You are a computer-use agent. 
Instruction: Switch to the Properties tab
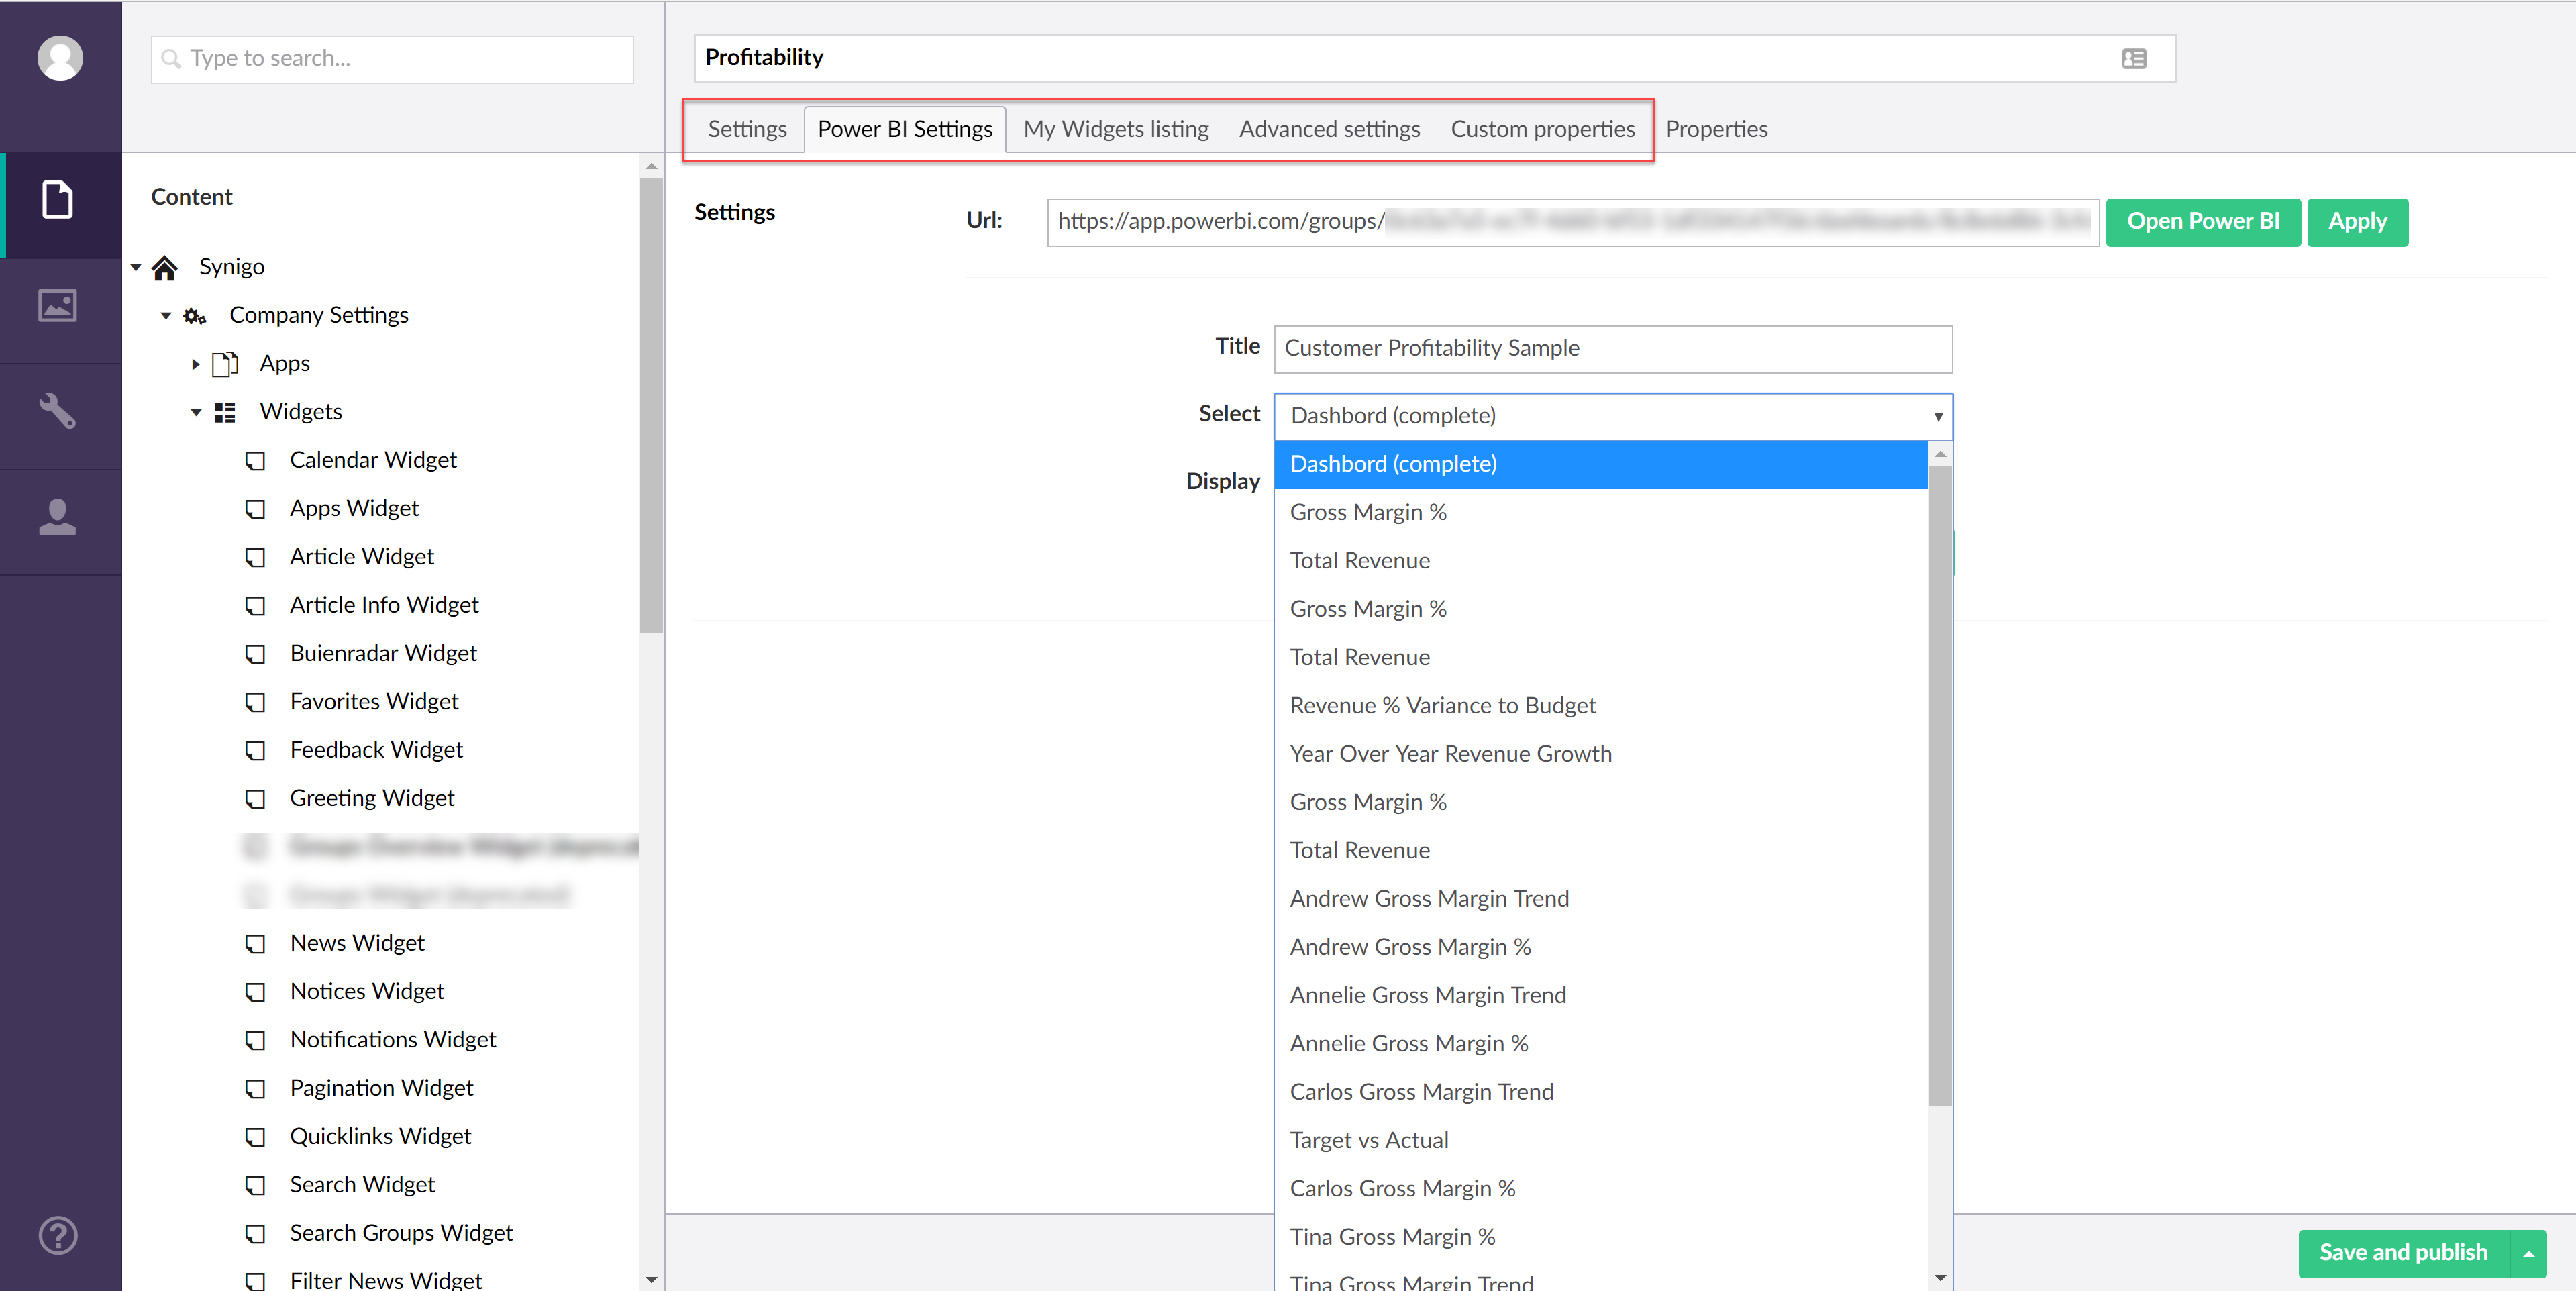point(1716,129)
